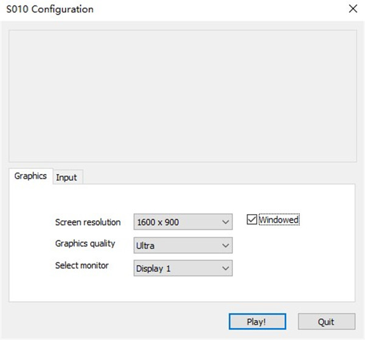Click the arrow beside Display 1

click(x=225, y=268)
